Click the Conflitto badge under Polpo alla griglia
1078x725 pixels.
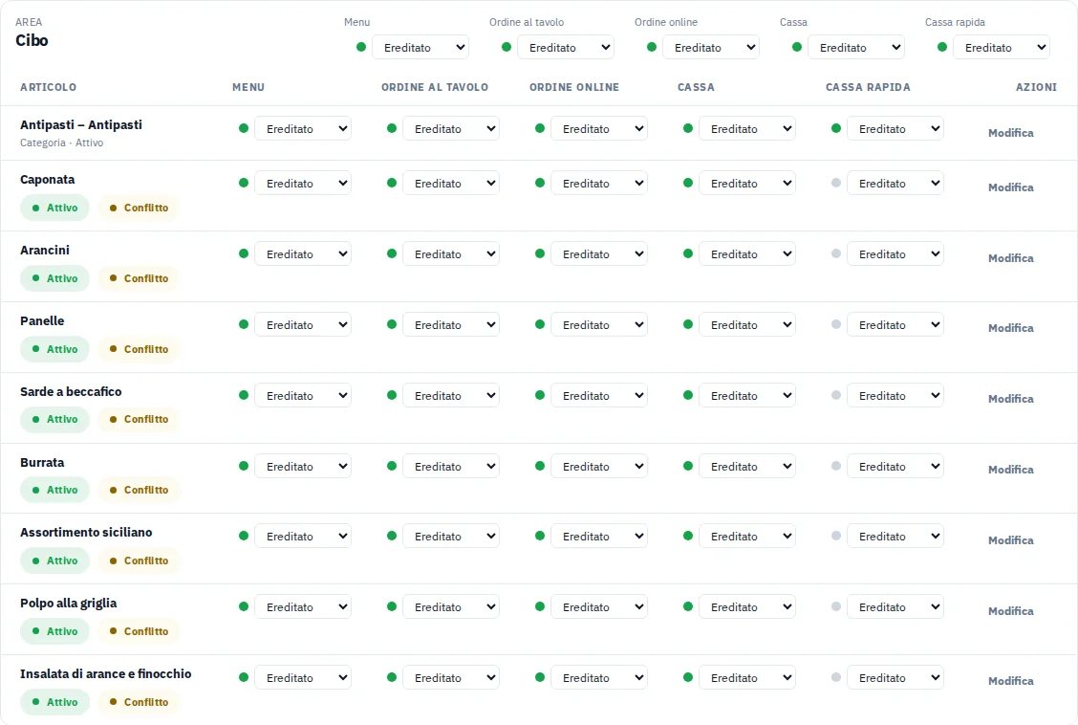point(139,631)
